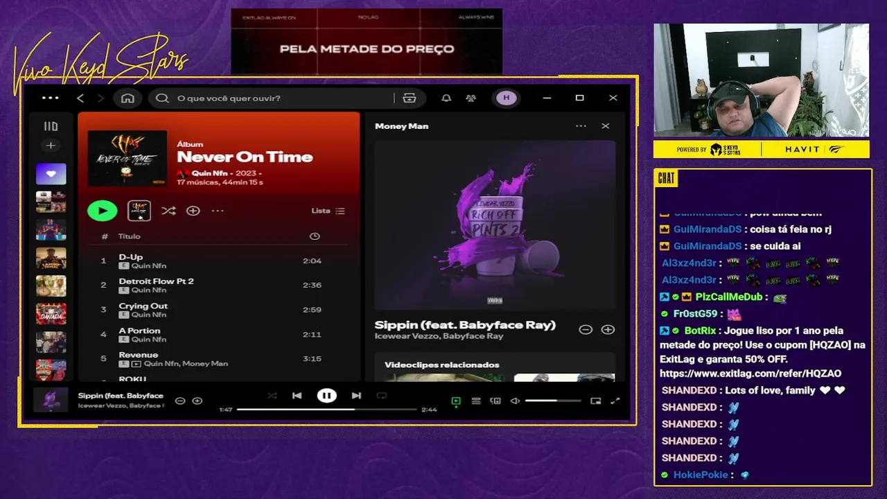Hide Sippin song with panel minus icon
This screenshot has height=499, width=887.
click(x=586, y=330)
